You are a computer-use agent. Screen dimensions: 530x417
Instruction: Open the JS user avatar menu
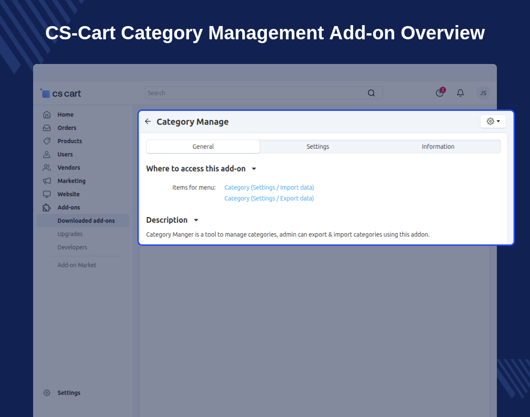[x=483, y=93]
